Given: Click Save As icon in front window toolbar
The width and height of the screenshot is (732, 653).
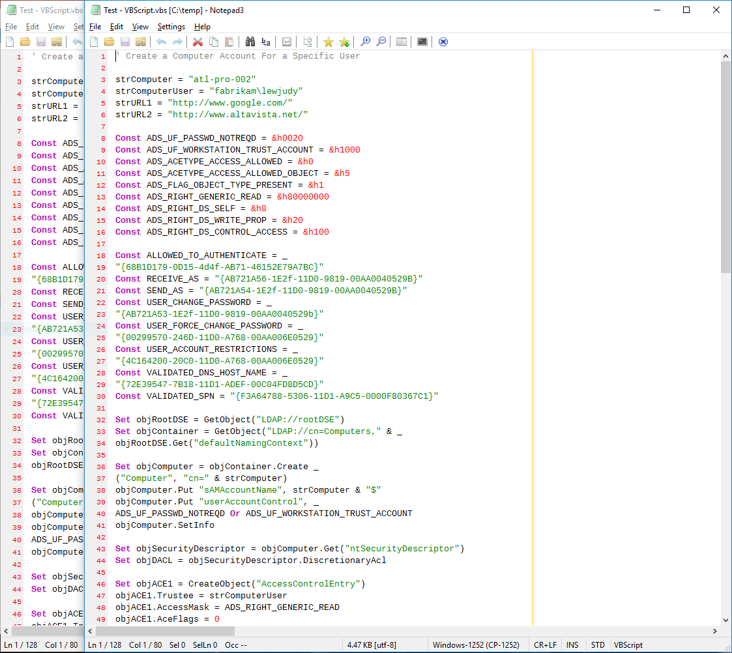Looking at the screenshot, I should coord(141,42).
